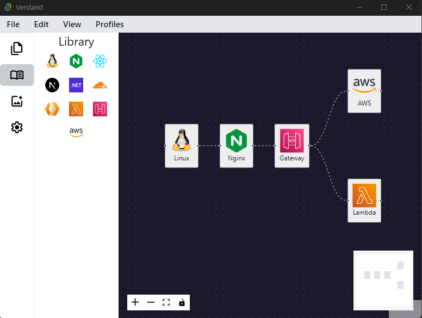Open settings gear in sidebar
The image size is (422, 318).
tap(17, 127)
